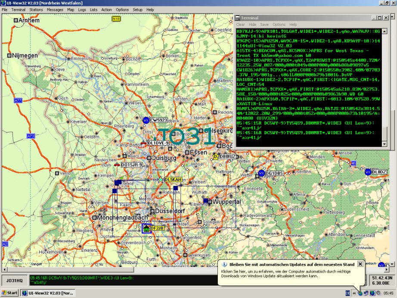Open the Stations menu
Screen dimensions: 397x298
click(36, 9)
